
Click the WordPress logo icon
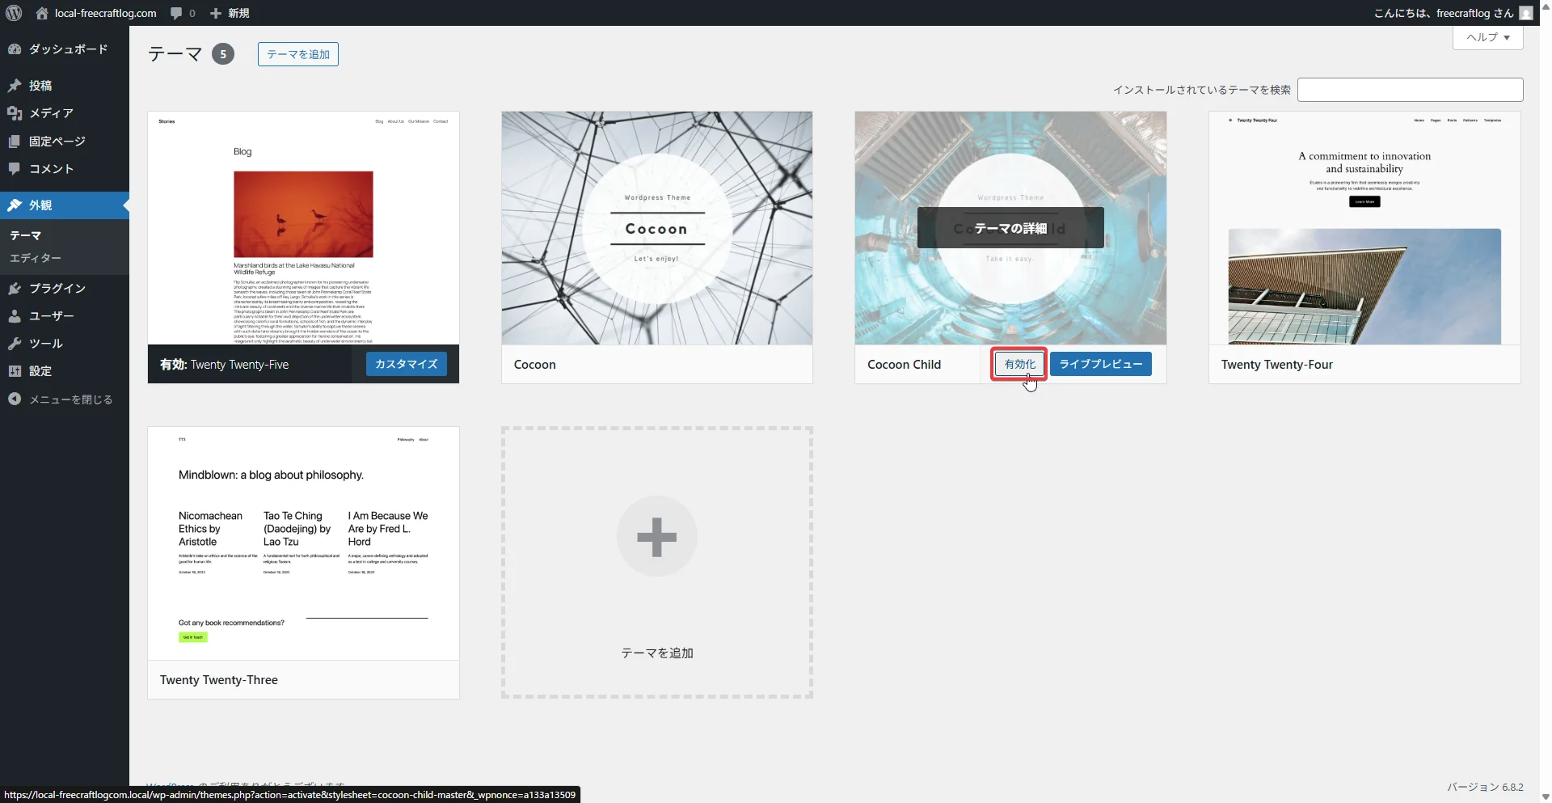click(14, 13)
